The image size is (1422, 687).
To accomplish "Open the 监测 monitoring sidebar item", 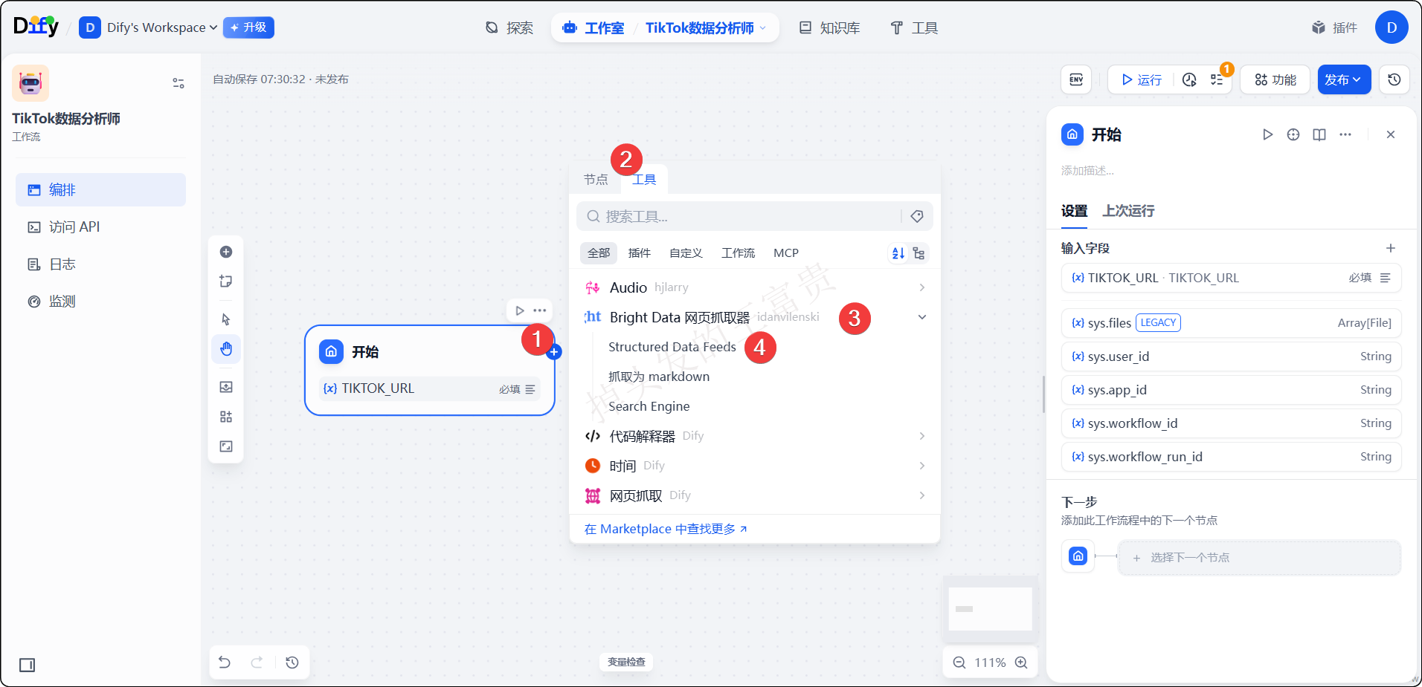I will (x=100, y=301).
